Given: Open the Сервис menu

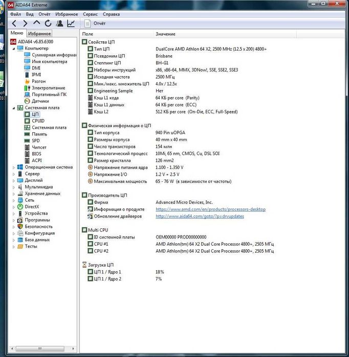Looking at the screenshot, I should [x=90, y=14].
